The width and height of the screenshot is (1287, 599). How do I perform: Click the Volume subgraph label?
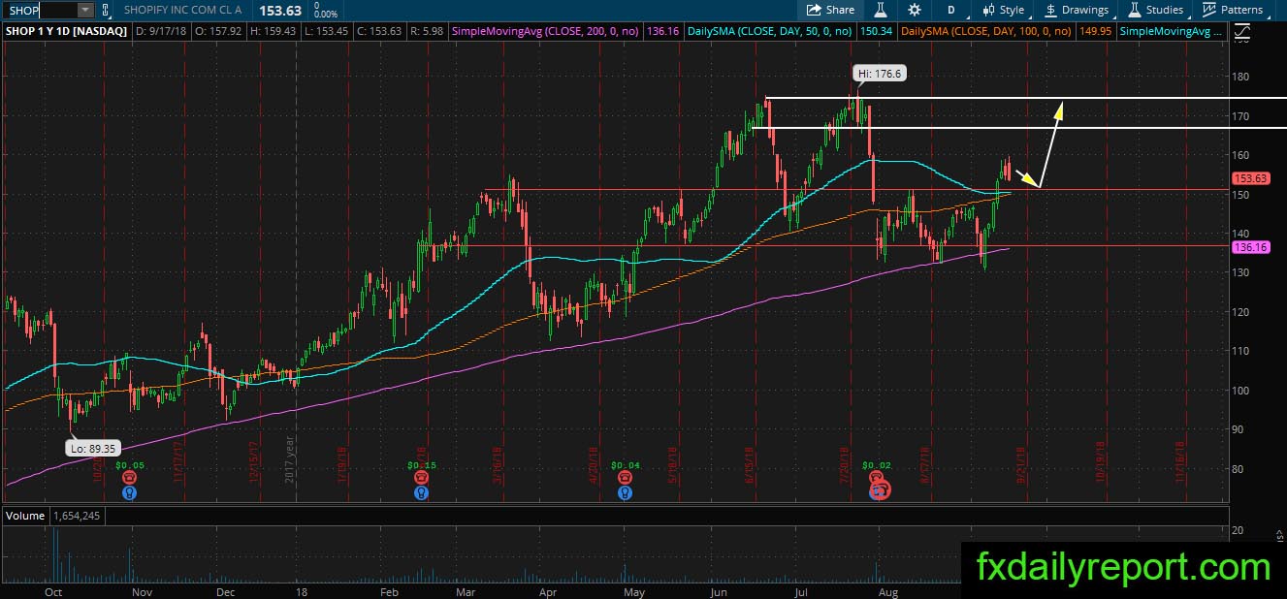point(25,516)
